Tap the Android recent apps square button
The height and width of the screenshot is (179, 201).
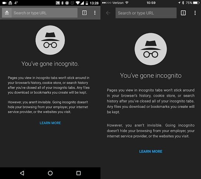click(79, 173)
